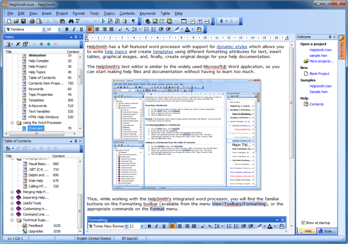Open the font color dropdown arrow
The width and height of the screenshot is (348, 244).
pyautogui.click(x=192, y=29)
